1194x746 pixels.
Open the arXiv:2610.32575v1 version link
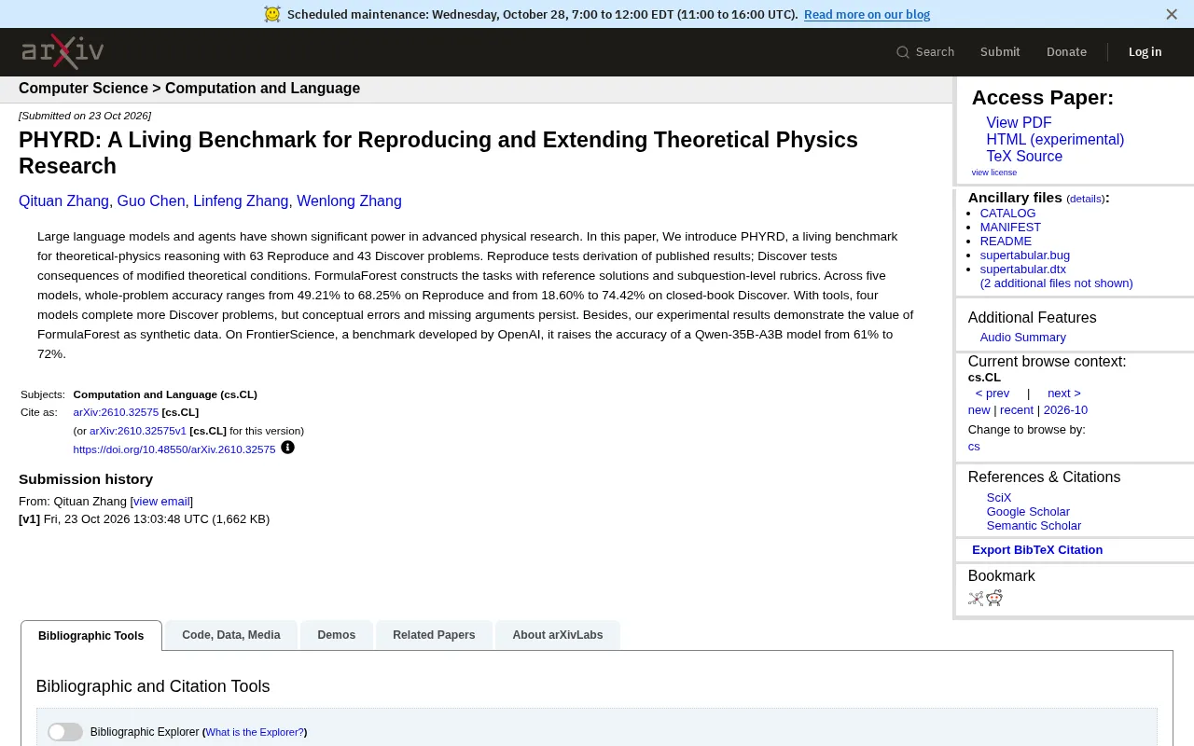[138, 431]
